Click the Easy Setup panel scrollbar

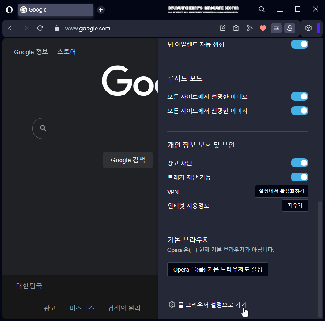(320, 259)
